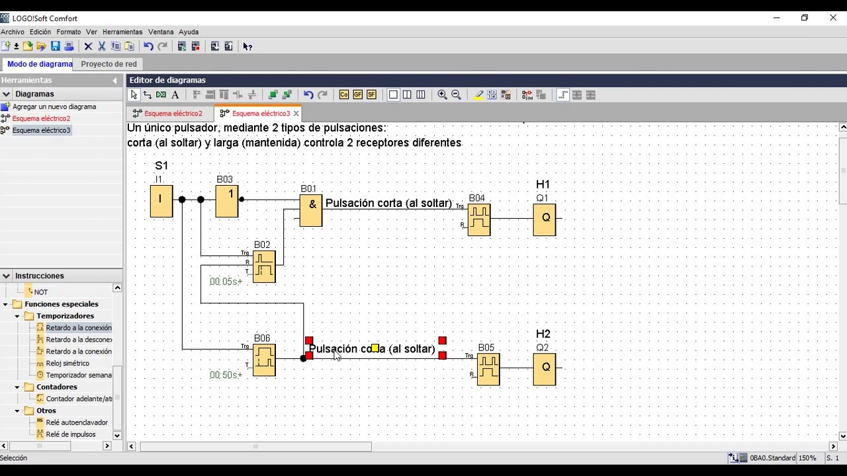This screenshot has height=476, width=847.
Task: Open the Ayuda menu
Action: pyautogui.click(x=189, y=32)
